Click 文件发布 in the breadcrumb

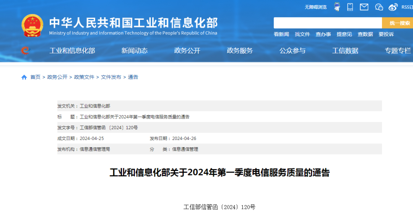pyautogui.click(x=111, y=77)
